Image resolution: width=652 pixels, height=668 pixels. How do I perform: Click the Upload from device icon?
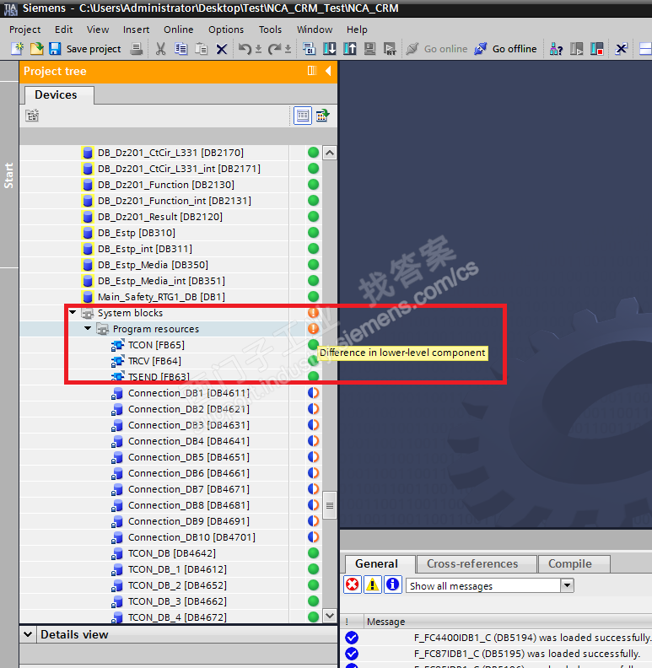350,49
